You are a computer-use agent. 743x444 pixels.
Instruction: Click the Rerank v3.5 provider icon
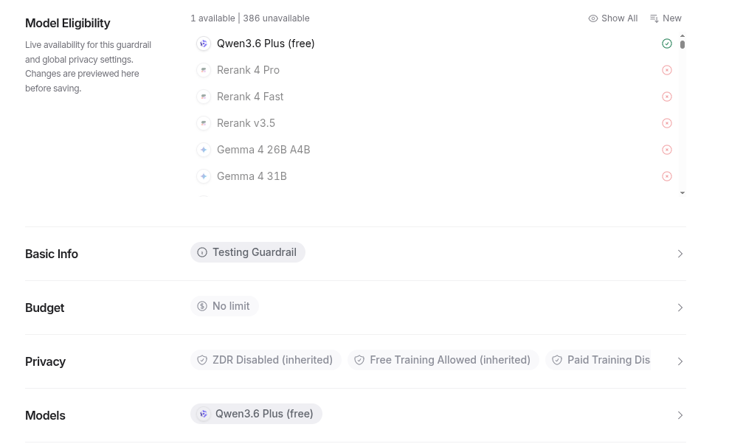pos(204,124)
